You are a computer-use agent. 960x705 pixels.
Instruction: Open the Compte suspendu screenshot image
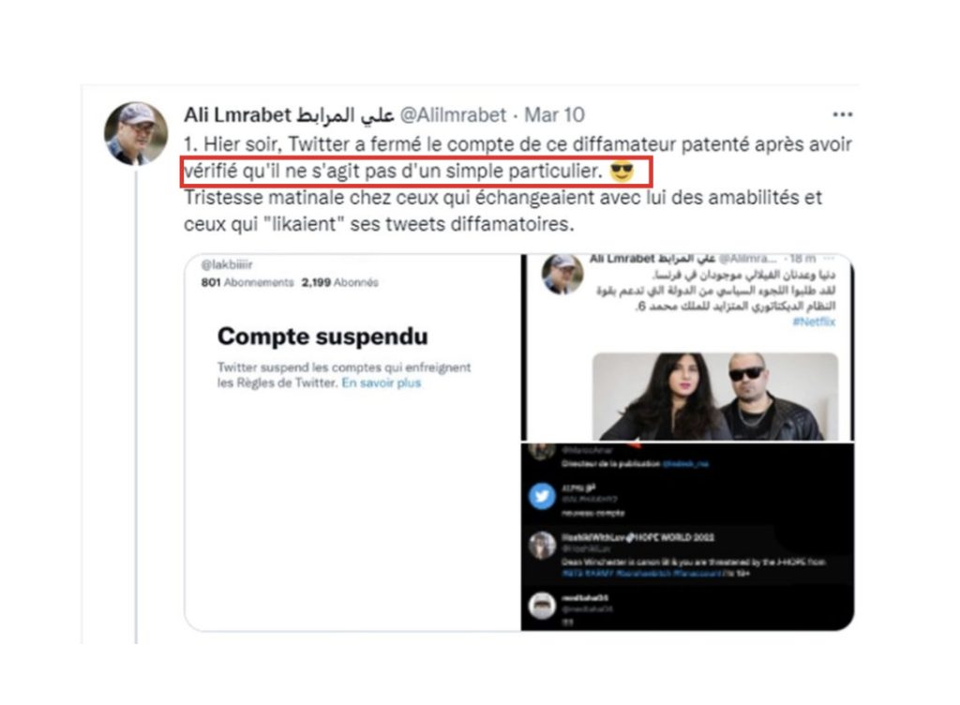(x=352, y=442)
